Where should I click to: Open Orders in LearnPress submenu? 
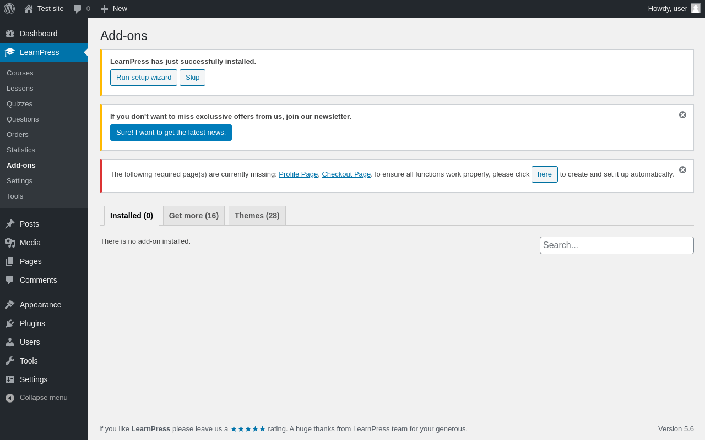pyautogui.click(x=18, y=135)
